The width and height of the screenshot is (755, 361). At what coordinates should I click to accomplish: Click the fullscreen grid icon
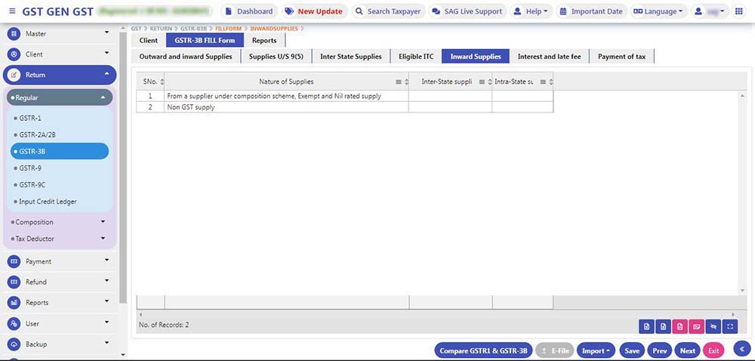730,326
